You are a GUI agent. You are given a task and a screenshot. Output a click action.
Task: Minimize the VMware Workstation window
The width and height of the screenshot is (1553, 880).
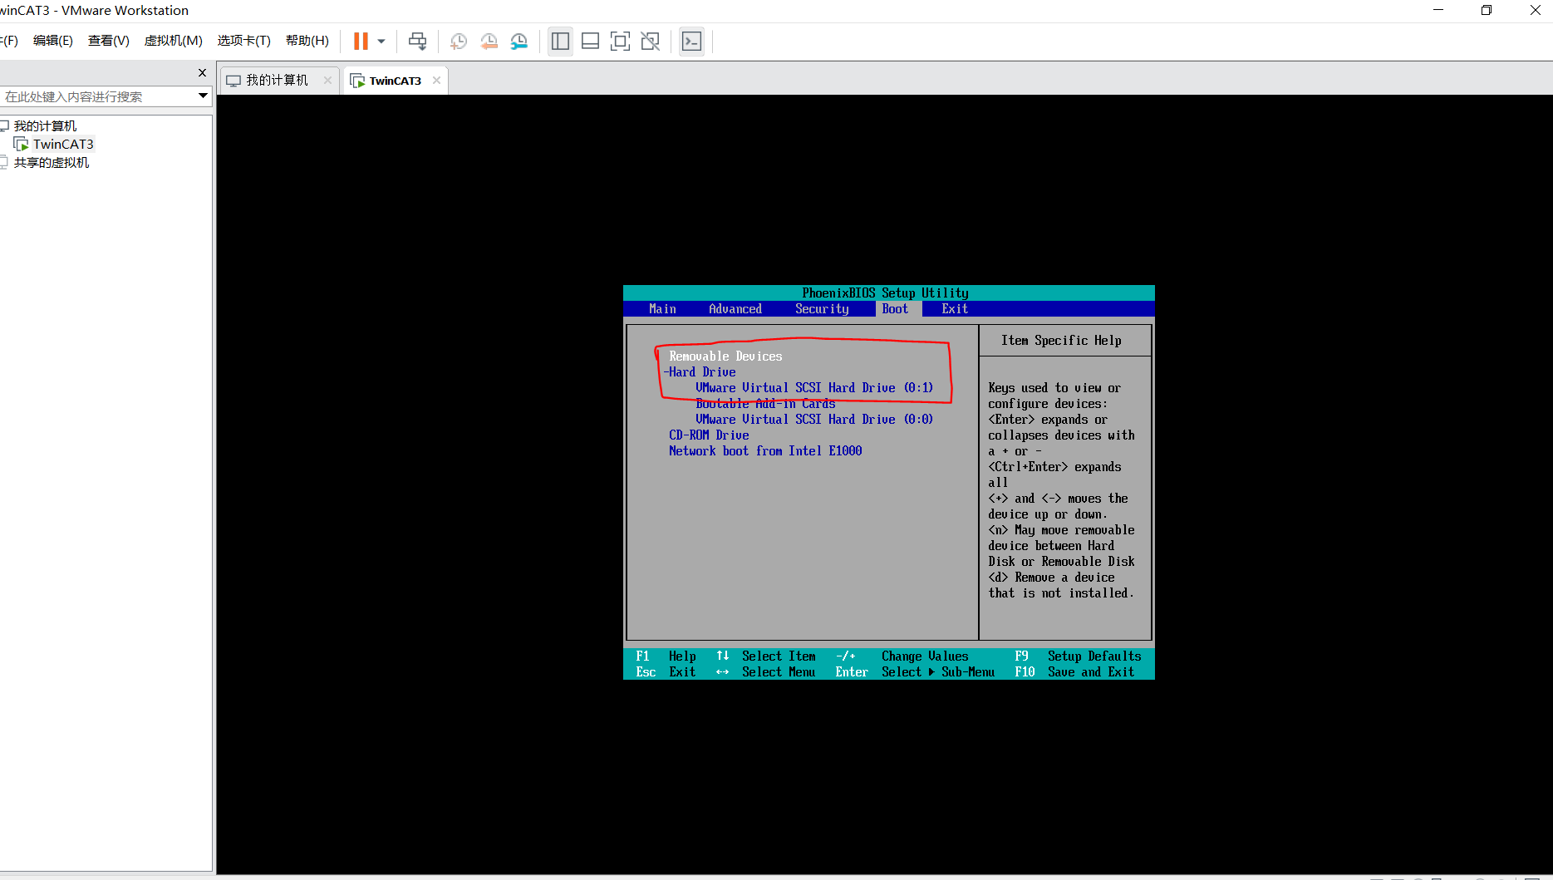click(x=1438, y=11)
